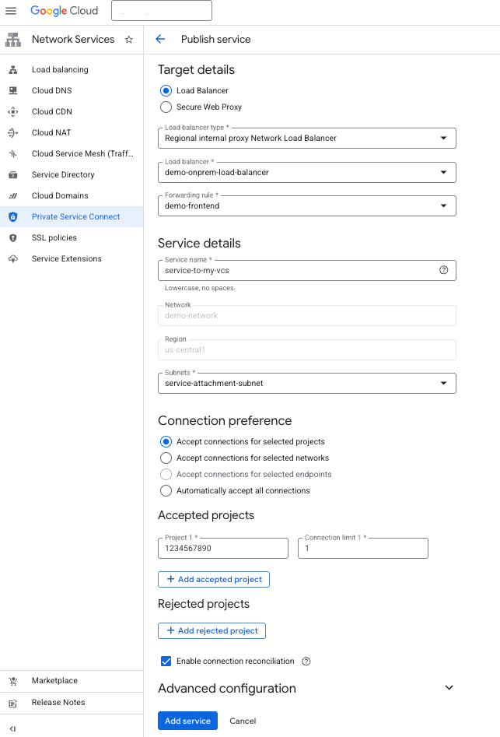Open the Subnets dropdown
This screenshot has width=500, height=737.
[446, 383]
